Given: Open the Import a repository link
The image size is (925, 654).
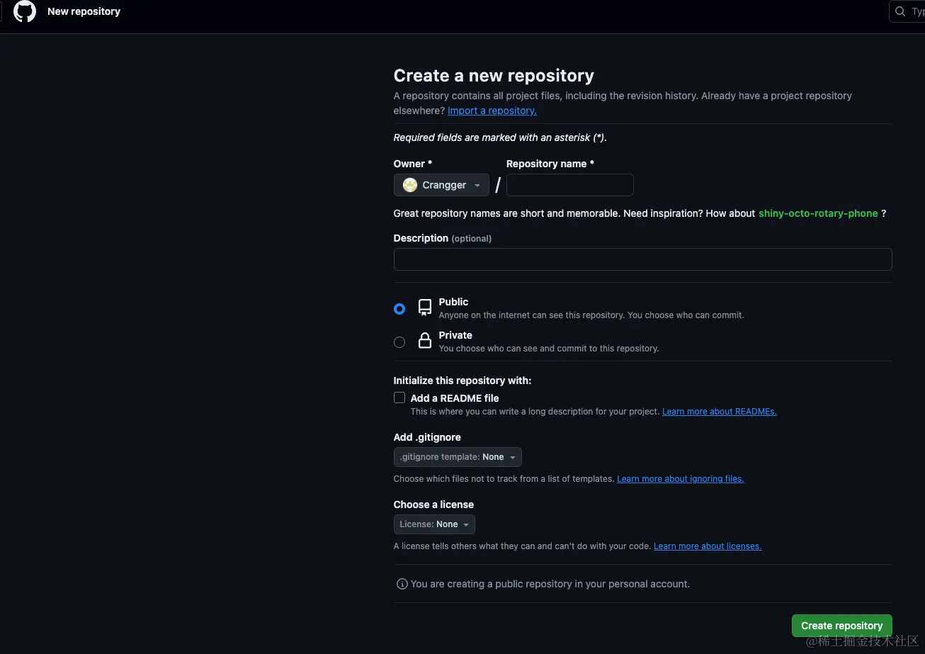Looking at the screenshot, I should coord(492,111).
